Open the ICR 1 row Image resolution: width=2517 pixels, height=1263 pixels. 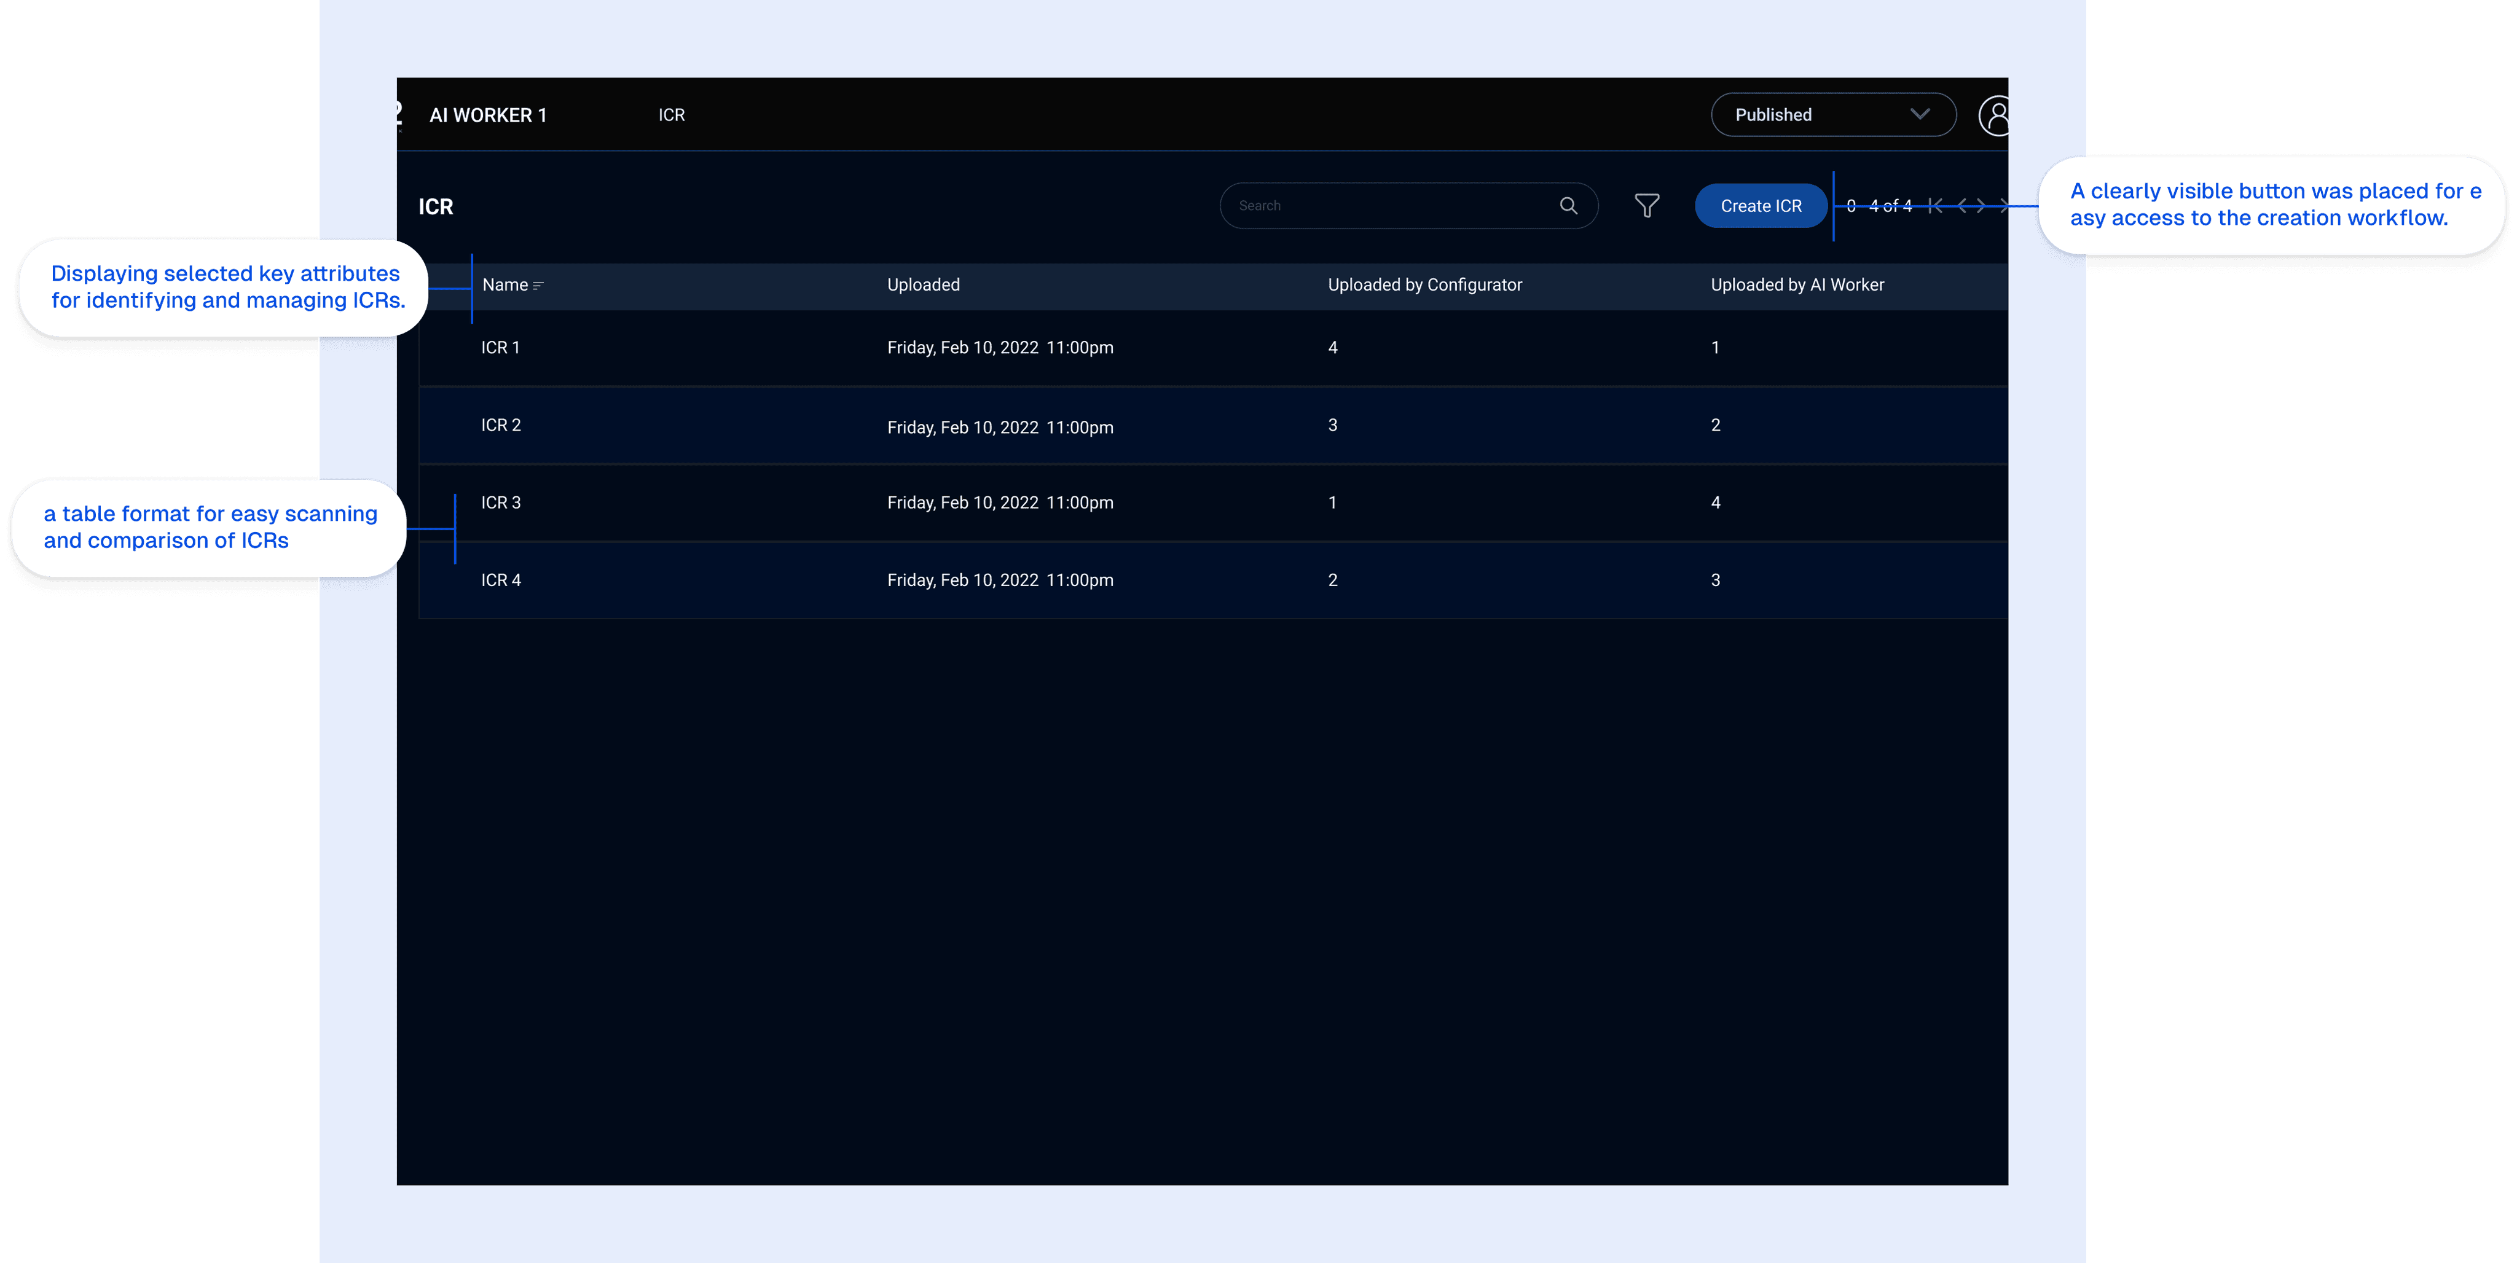point(500,348)
